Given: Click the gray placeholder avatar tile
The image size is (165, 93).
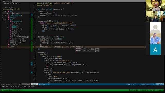Looking at the screenshot, I should coord(155,27).
